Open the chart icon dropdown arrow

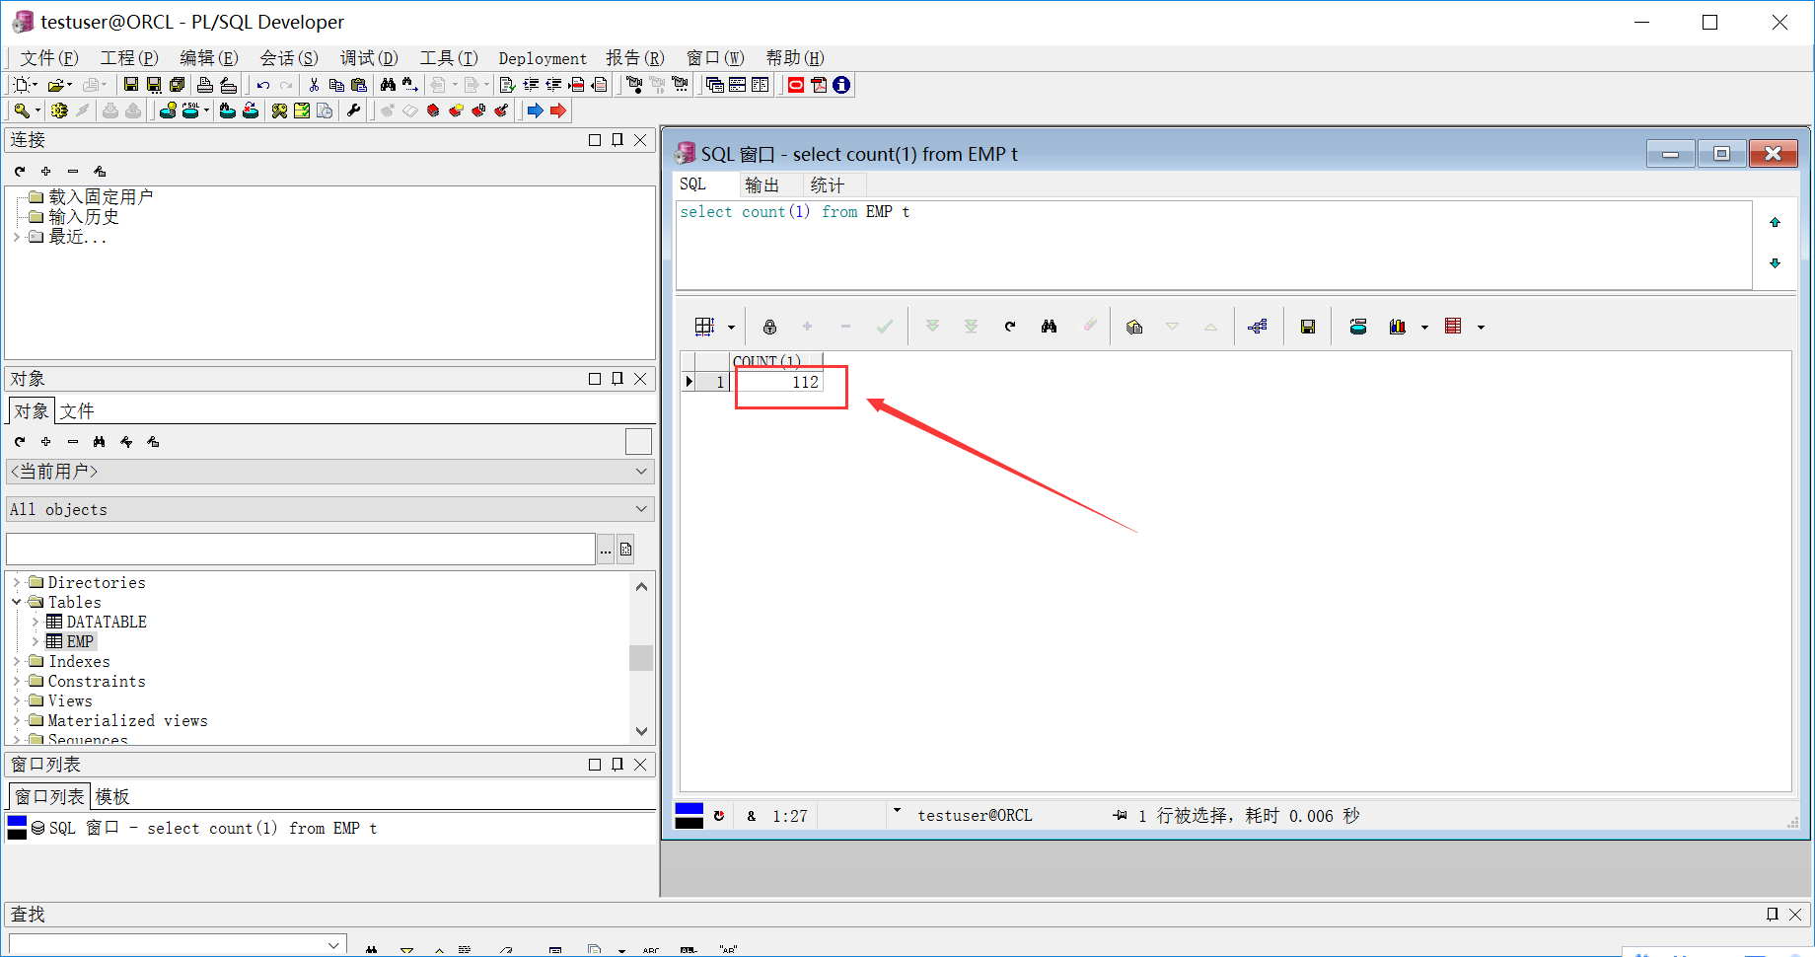pos(1424,328)
